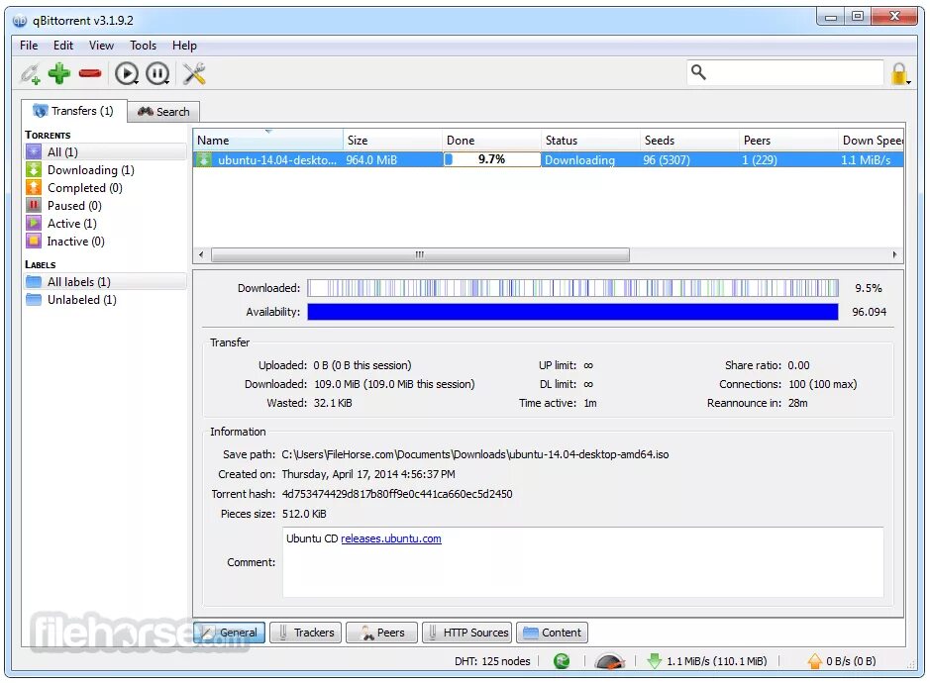Select the ubuntu-14.04-deskto... torrent row
This screenshot has width=930, height=683.
coord(548,159)
